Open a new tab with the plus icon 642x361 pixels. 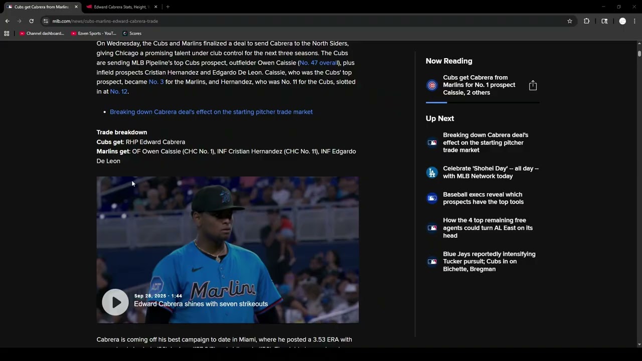168,7
